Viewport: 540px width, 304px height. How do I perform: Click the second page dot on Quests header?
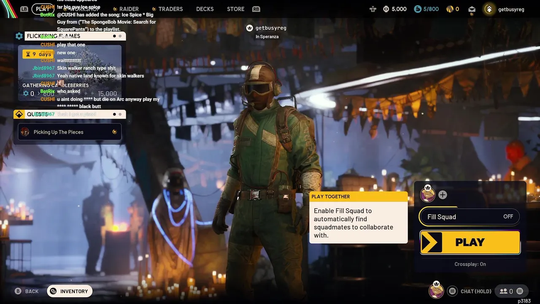120,114
